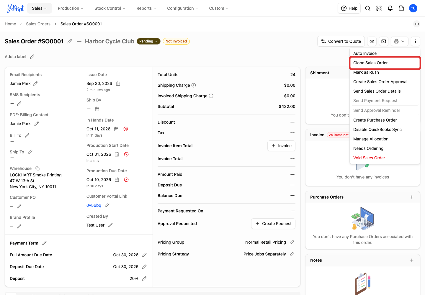Viewport: 425px width, 295px height.
Task: Click the copy link icon button
Action: coord(372,41)
